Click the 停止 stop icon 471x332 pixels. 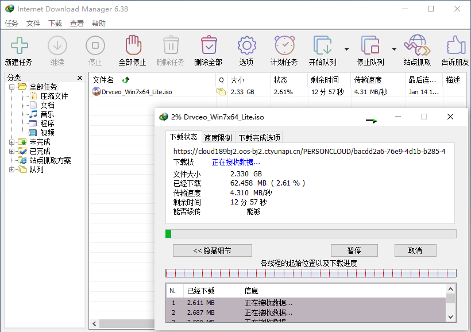tap(95, 46)
